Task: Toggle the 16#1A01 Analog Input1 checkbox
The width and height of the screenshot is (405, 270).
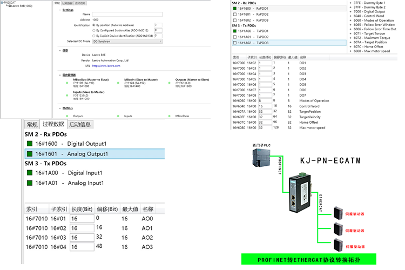Action: click(30, 183)
